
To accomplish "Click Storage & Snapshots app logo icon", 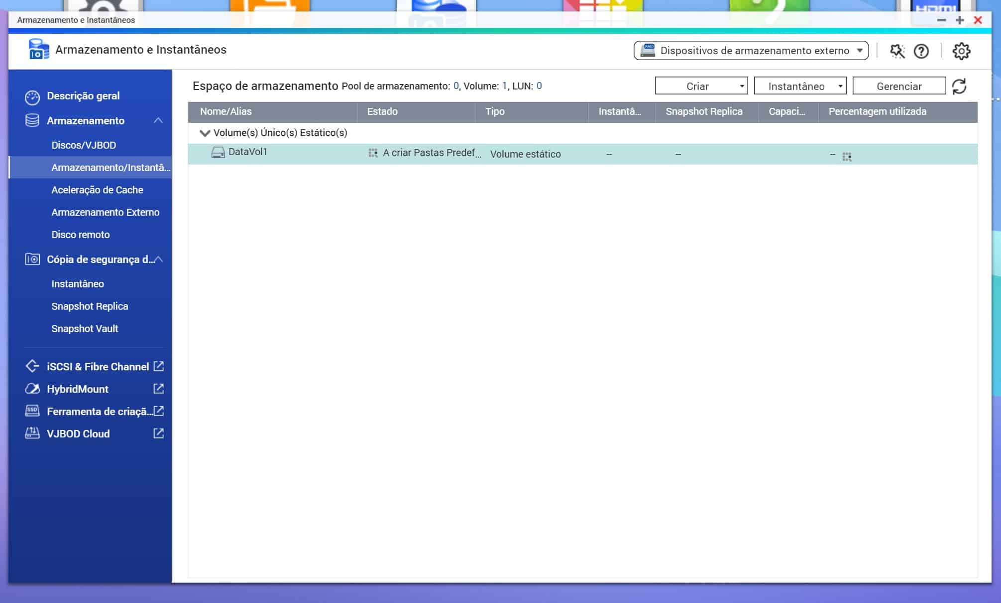I will [x=38, y=49].
